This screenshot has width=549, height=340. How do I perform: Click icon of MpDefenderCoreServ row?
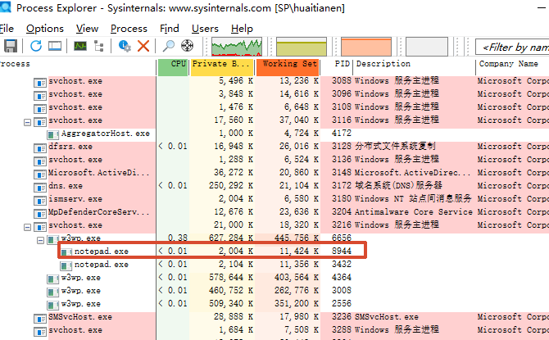click(x=40, y=214)
